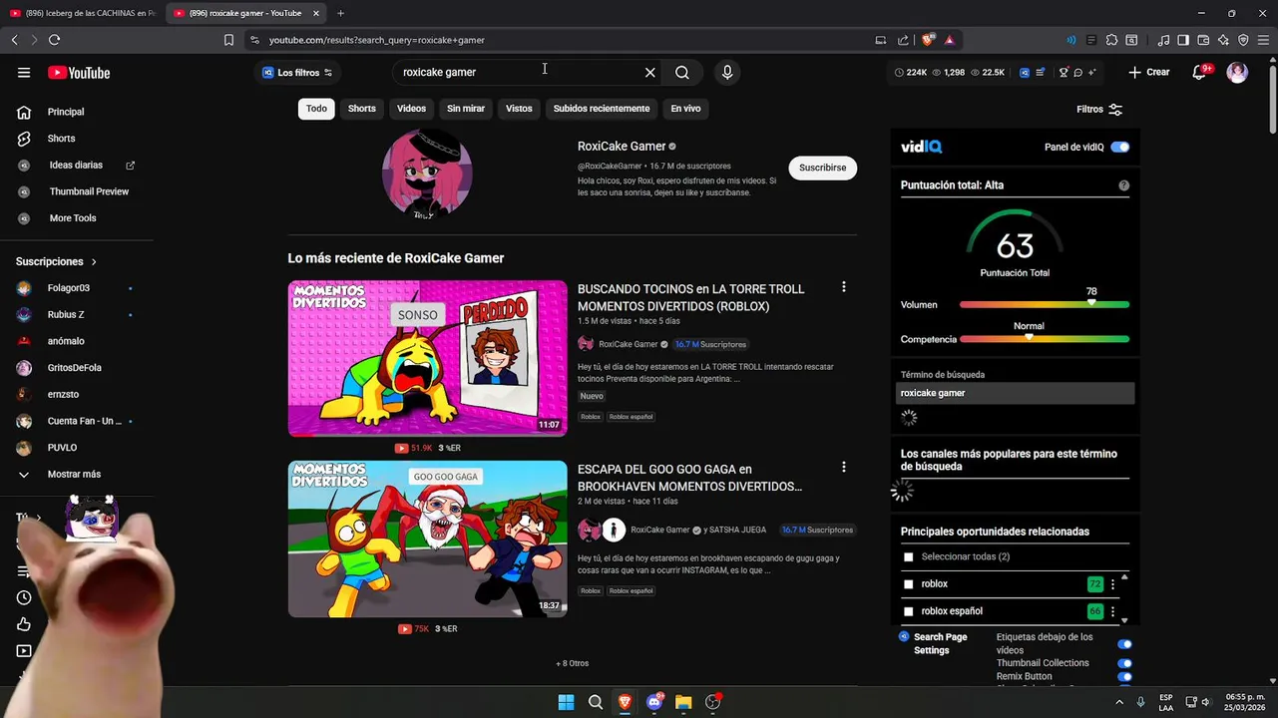The width and height of the screenshot is (1278, 718).
Task: Click the Brave Rewards triangle icon
Action: (x=950, y=40)
